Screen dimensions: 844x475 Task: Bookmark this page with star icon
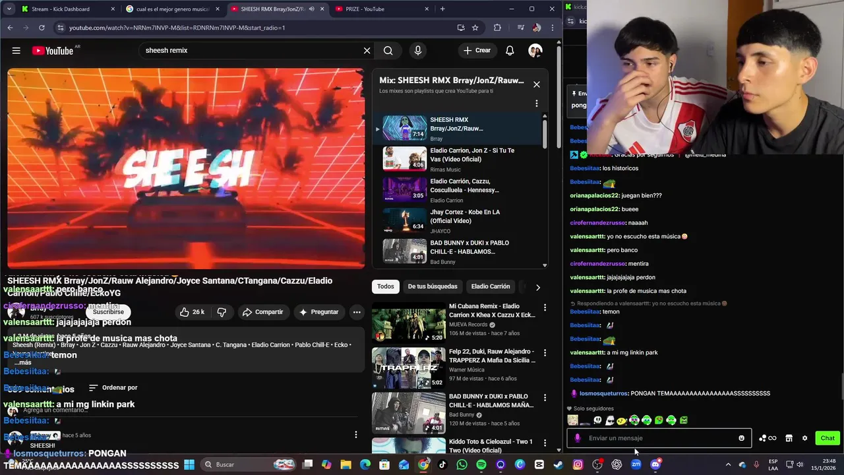pos(475,28)
